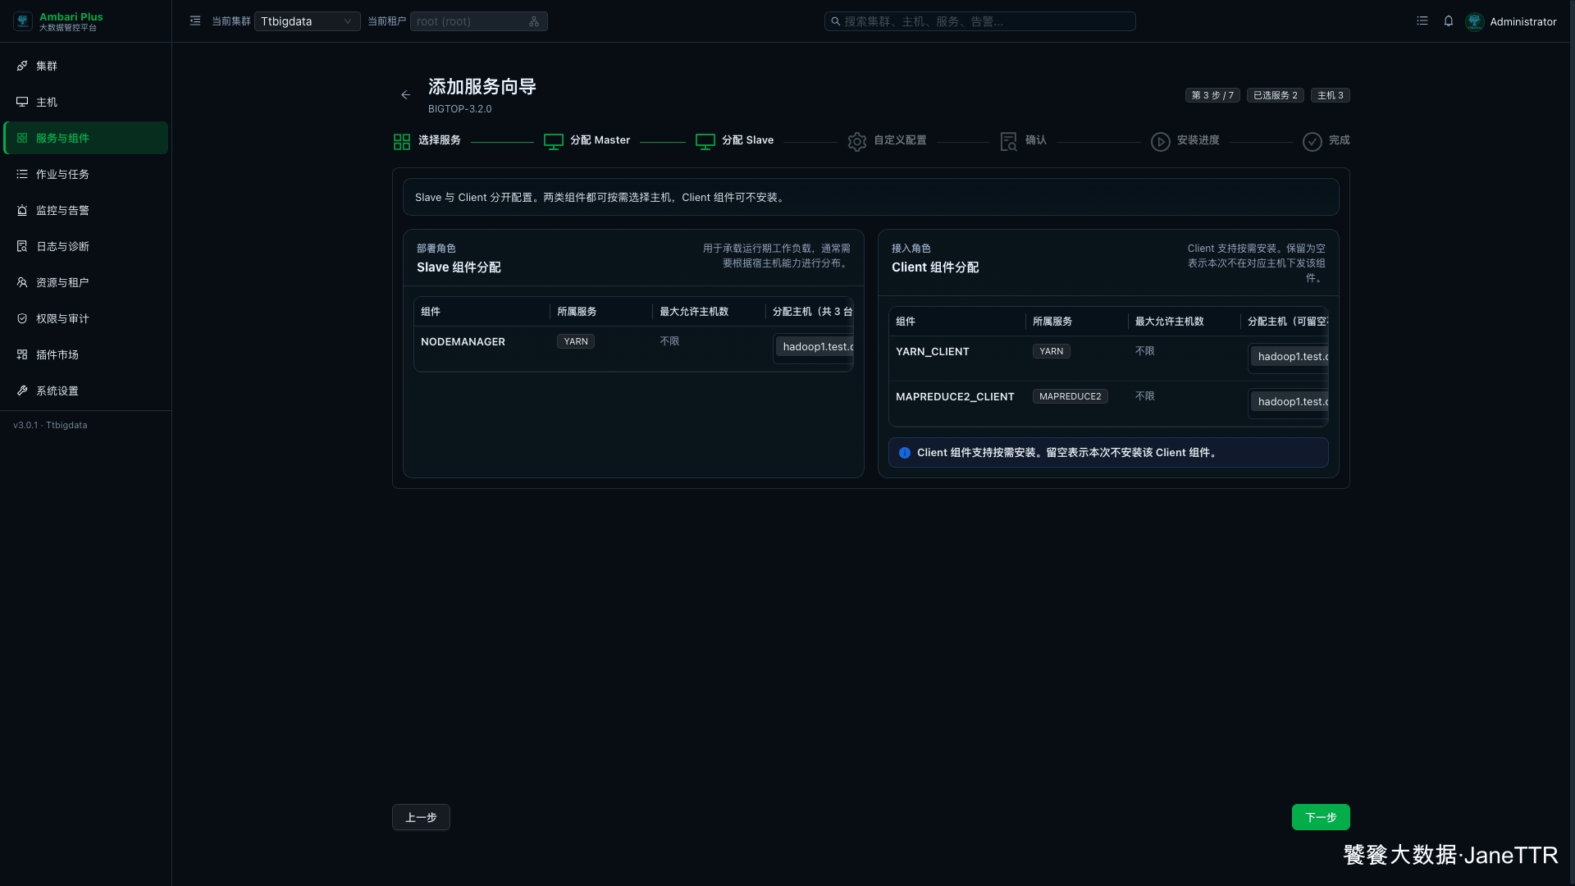Open the task list icon in top bar
Image resolution: width=1575 pixels, height=886 pixels.
tap(1422, 21)
